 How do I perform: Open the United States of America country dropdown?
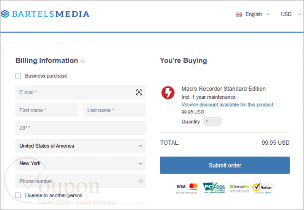pos(80,146)
